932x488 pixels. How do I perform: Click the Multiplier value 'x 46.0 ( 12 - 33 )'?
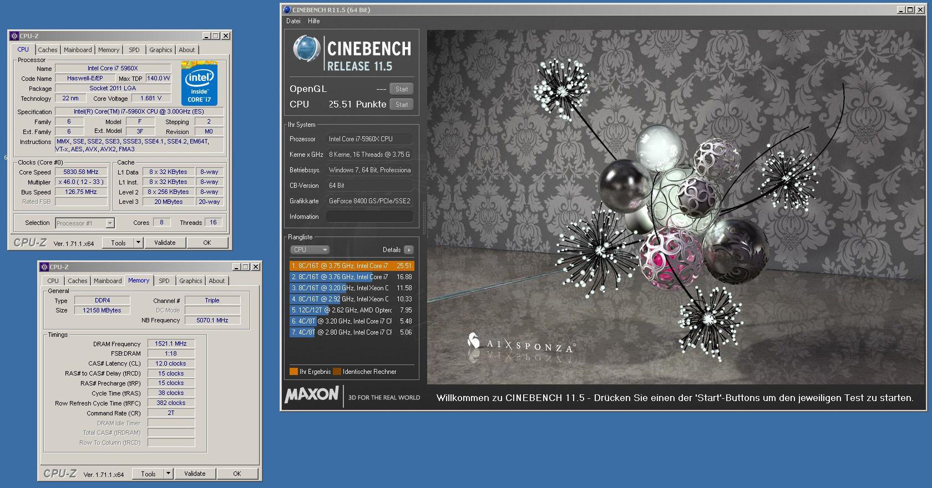pos(81,182)
